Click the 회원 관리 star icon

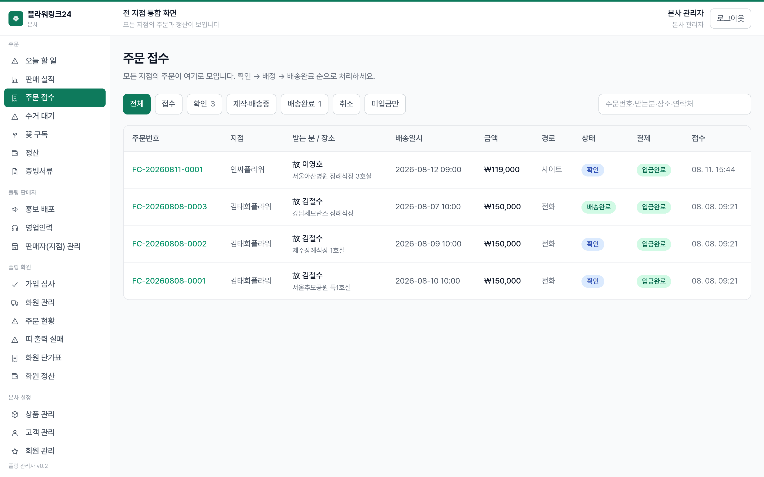(x=15, y=451)
